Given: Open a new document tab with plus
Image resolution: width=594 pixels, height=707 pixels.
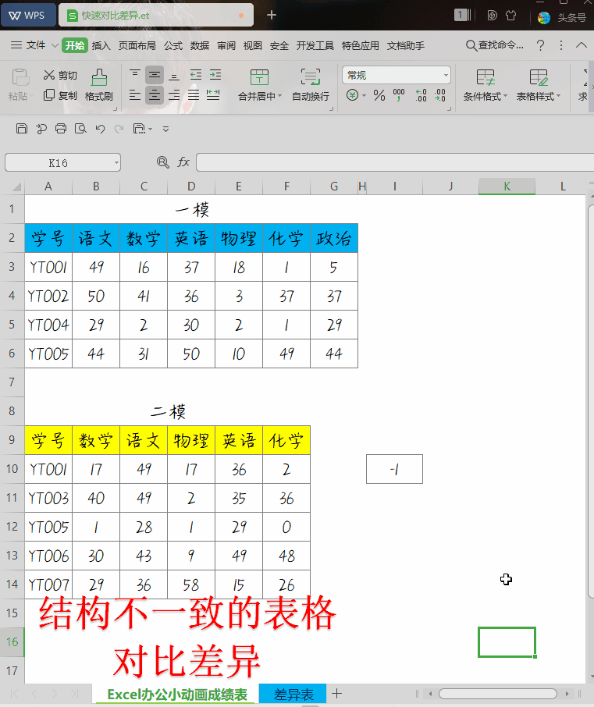Looking at the screenshot, I should click(x=271, y=16).
